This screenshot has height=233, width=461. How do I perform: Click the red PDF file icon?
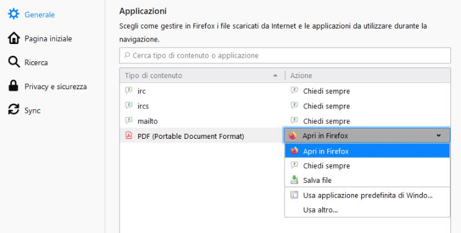tap(128, 136)
